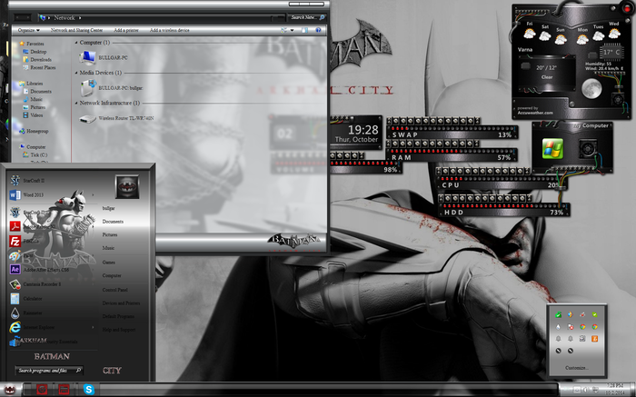Open Recent Places in navigation pane

coord(43,67)
